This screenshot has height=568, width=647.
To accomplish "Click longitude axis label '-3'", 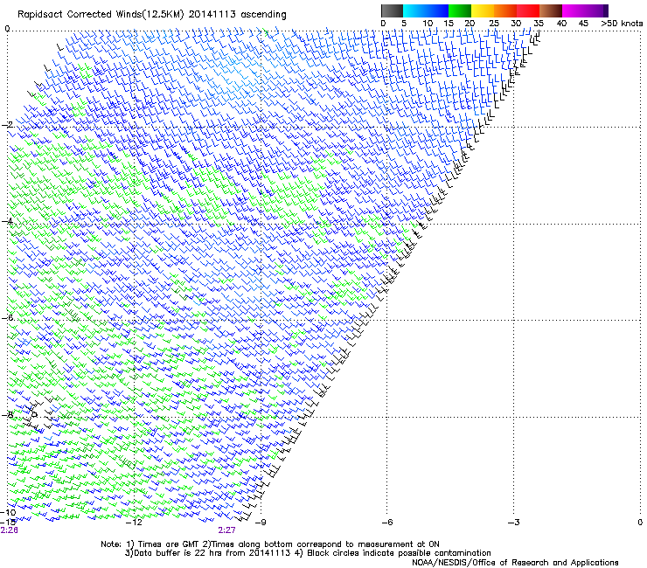I will coord(514,523).
